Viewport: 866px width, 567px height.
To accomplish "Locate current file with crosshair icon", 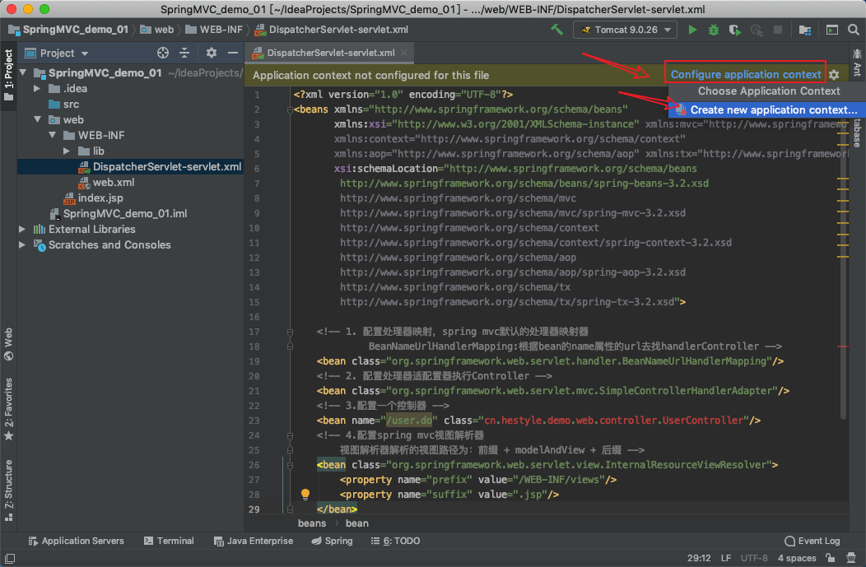I will 163,53.
